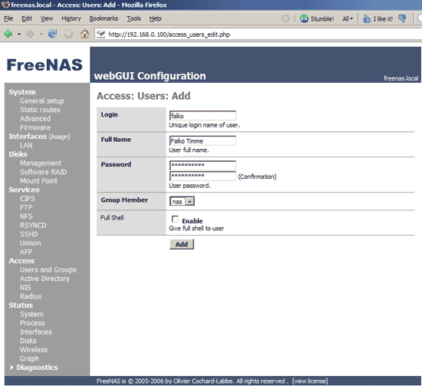Open the History menu

[71, 18]
